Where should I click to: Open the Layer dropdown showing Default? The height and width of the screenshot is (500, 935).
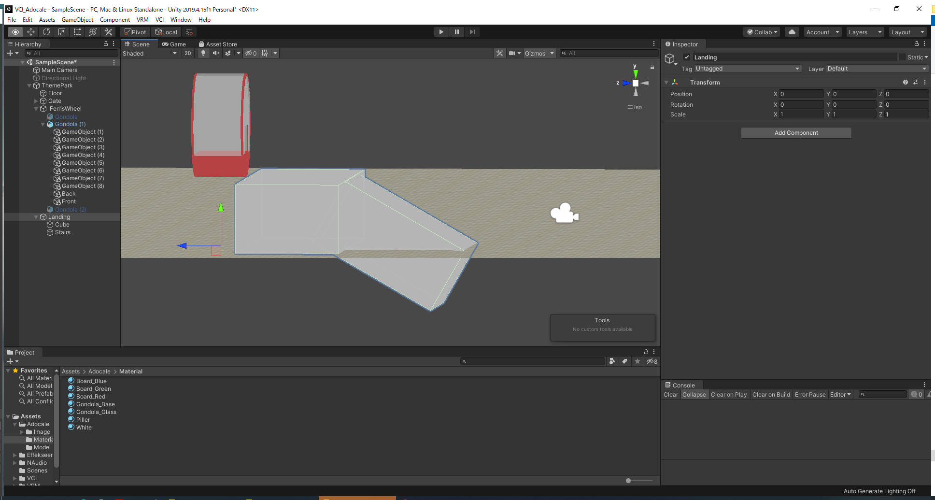(877, 69)
